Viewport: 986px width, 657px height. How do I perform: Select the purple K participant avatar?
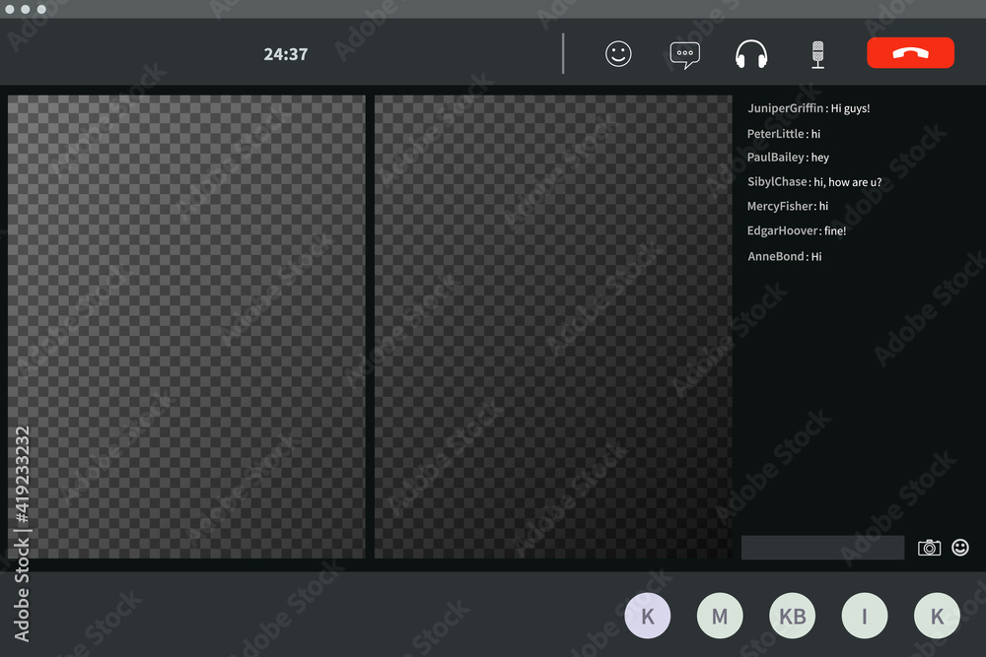(x=648, y=616)
